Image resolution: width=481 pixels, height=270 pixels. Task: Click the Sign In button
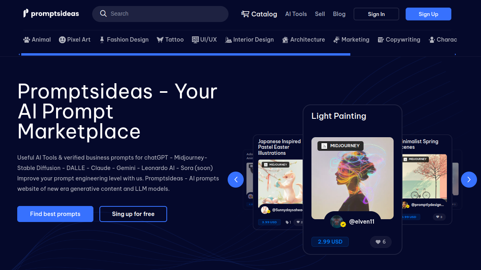tap(376, 14)
